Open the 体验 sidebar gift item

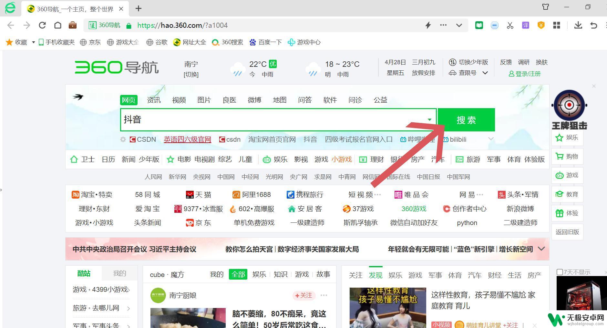pos(567,213)
